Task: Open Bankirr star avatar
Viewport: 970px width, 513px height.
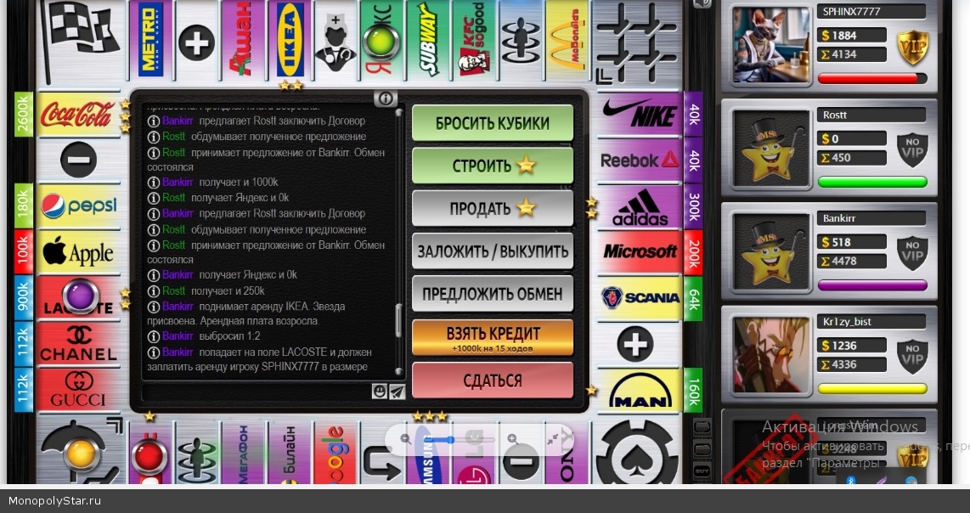Action: (x=770, y=252)
